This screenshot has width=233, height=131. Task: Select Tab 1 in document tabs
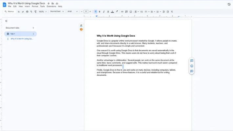click(20, 34)
